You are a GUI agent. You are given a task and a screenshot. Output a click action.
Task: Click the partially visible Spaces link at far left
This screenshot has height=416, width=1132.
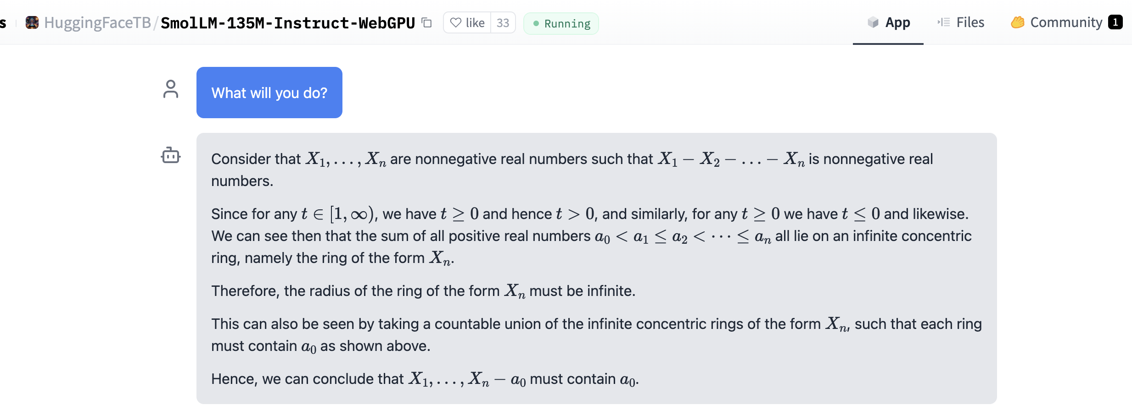(3, 22)
